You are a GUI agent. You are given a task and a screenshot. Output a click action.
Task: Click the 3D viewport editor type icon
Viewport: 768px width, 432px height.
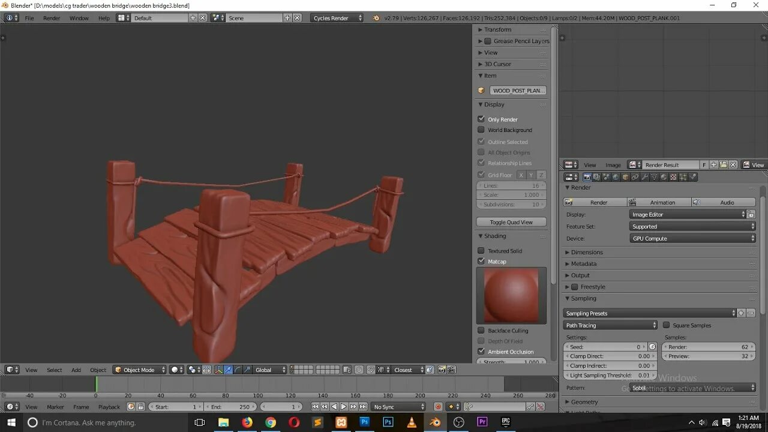coord(12,370)
